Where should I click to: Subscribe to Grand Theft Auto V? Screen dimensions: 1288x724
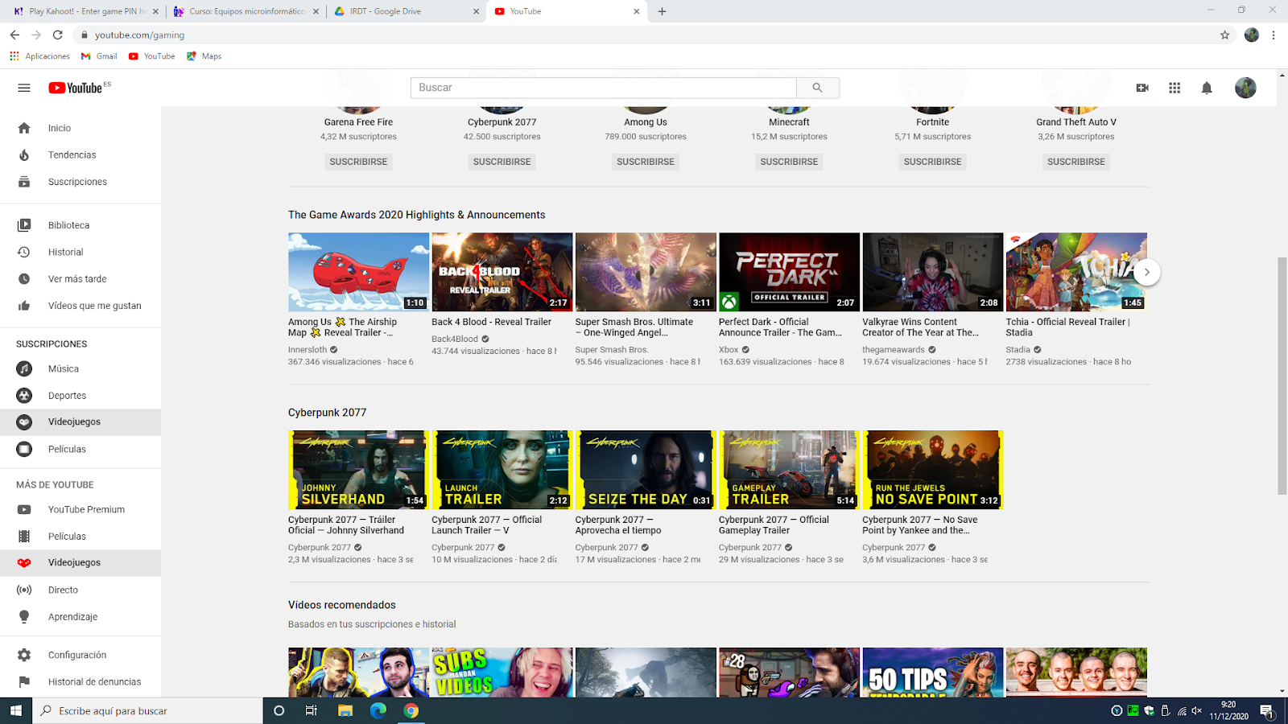click(1076, 162)
